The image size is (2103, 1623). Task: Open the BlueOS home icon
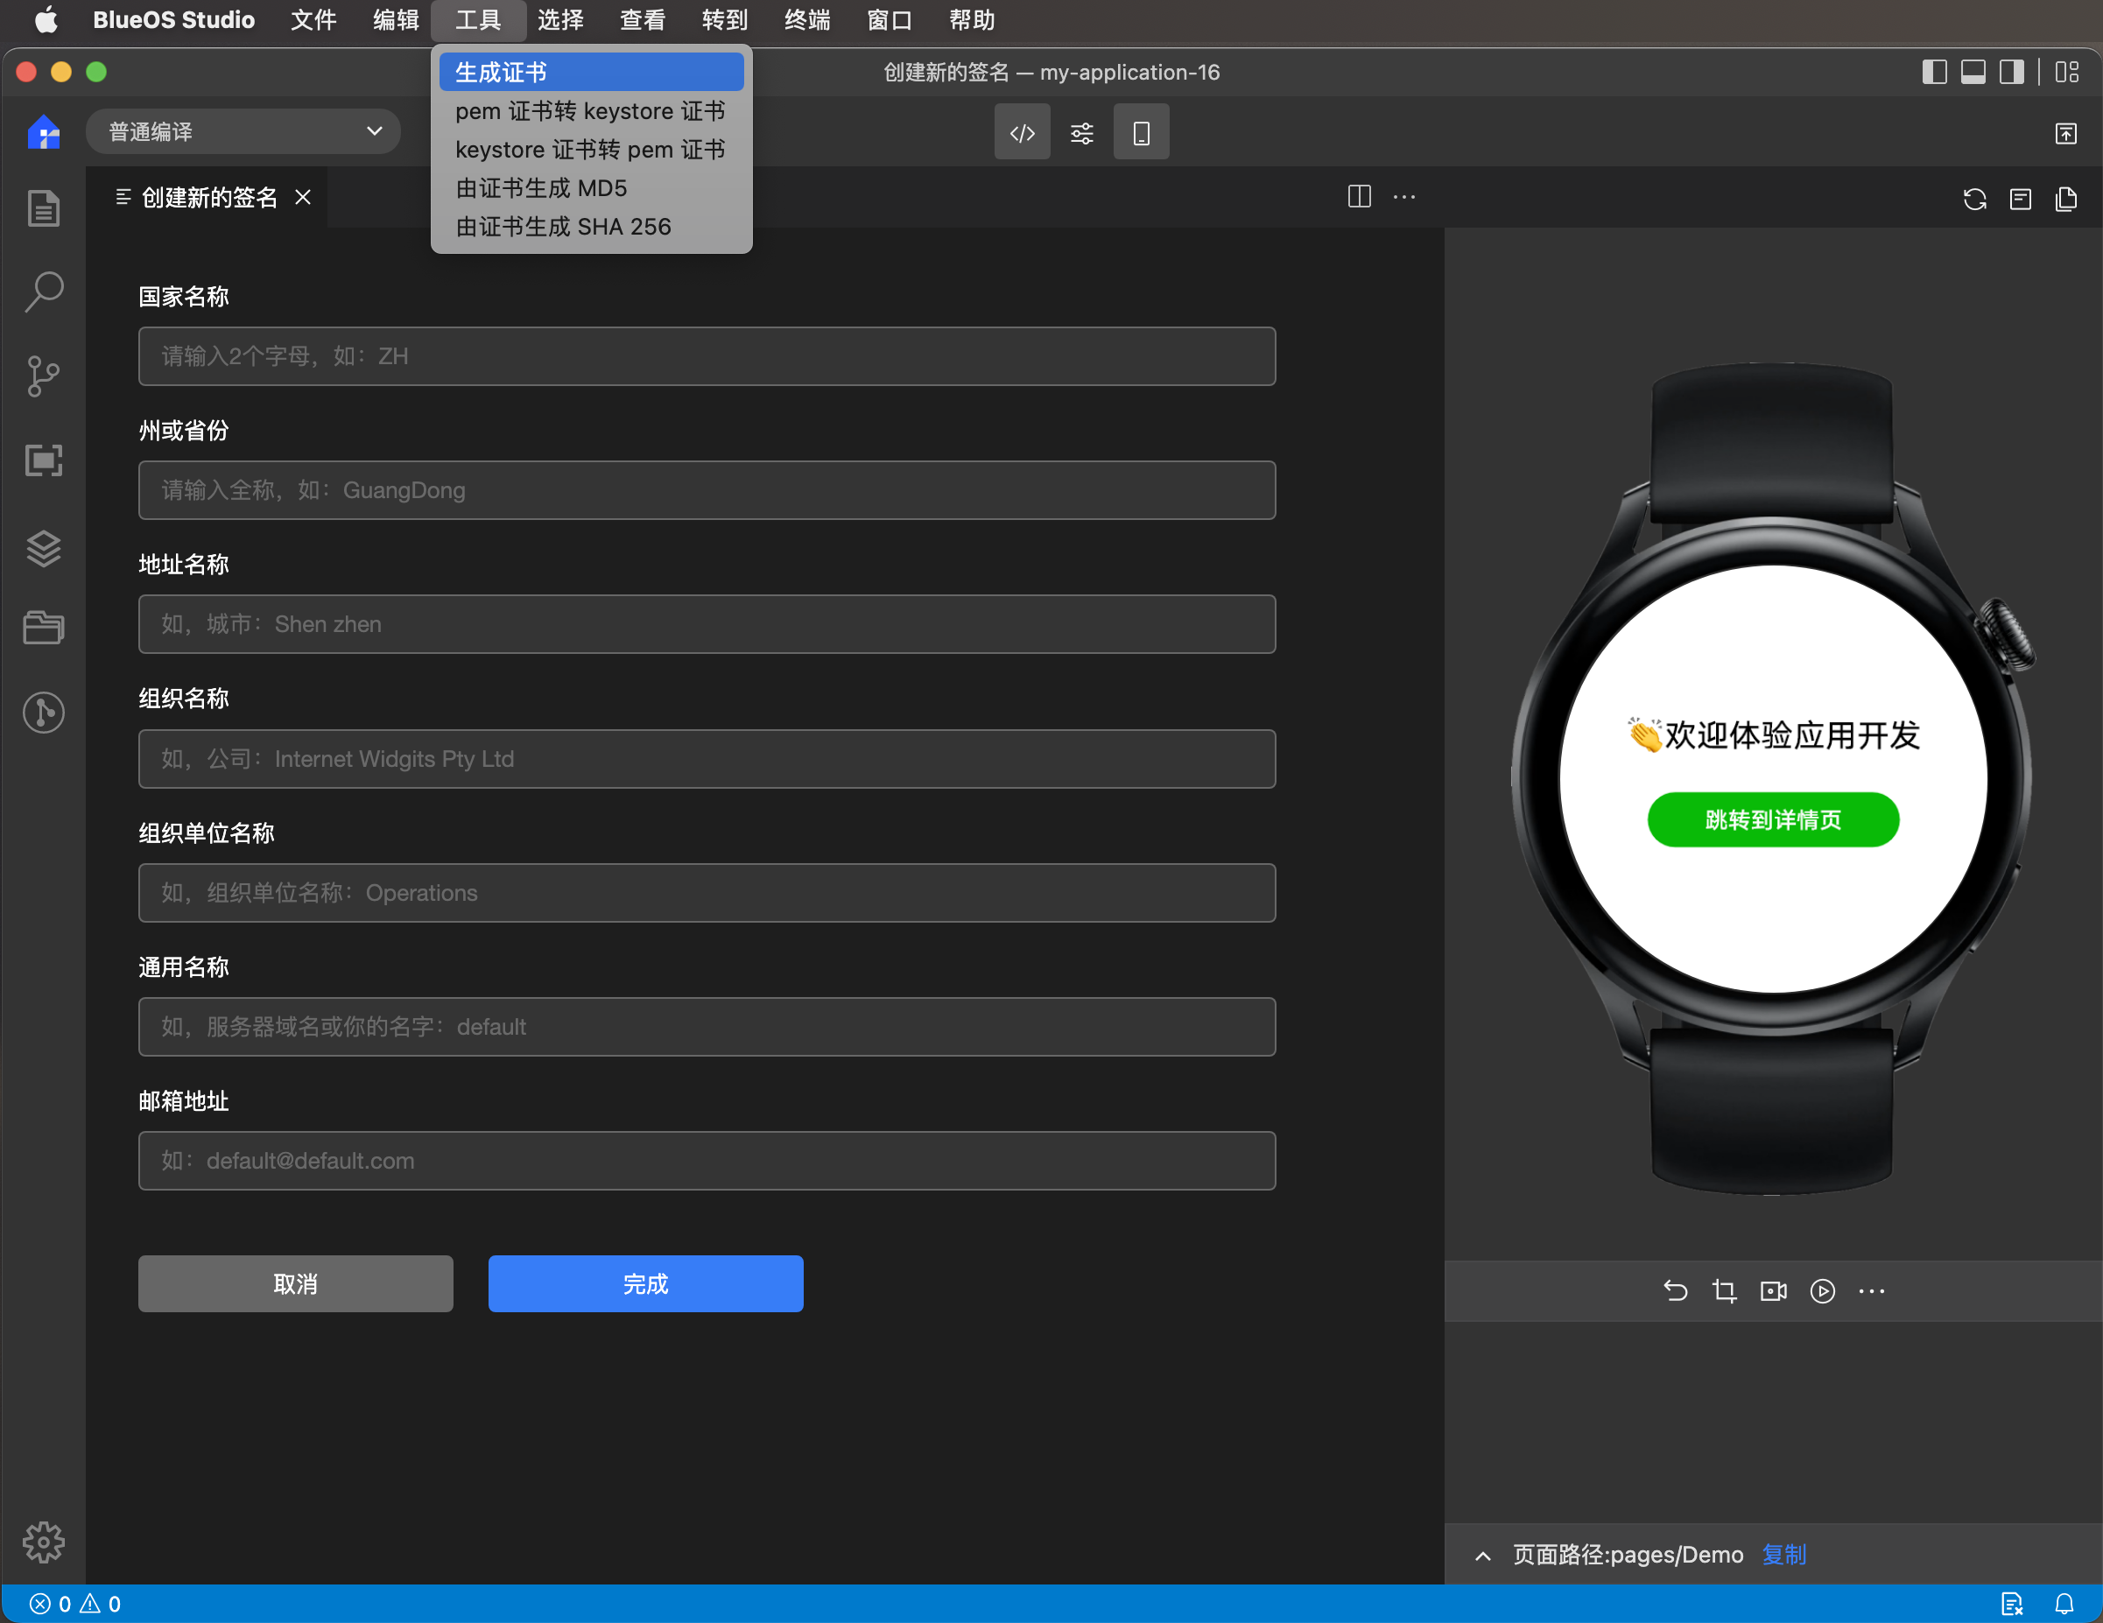43,132
